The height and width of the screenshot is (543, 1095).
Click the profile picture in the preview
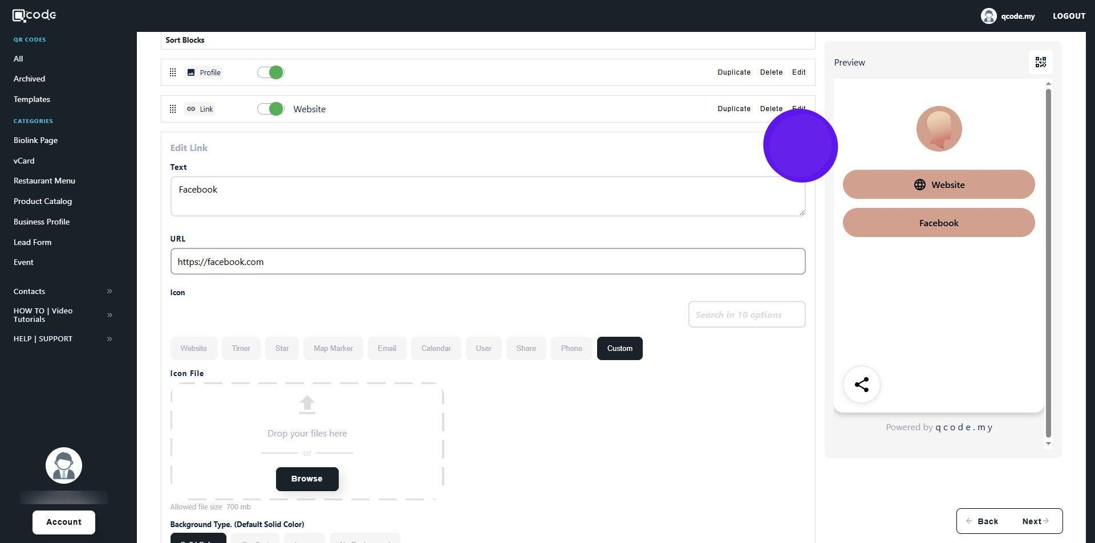pyautogui.click(x=939, y=129)
